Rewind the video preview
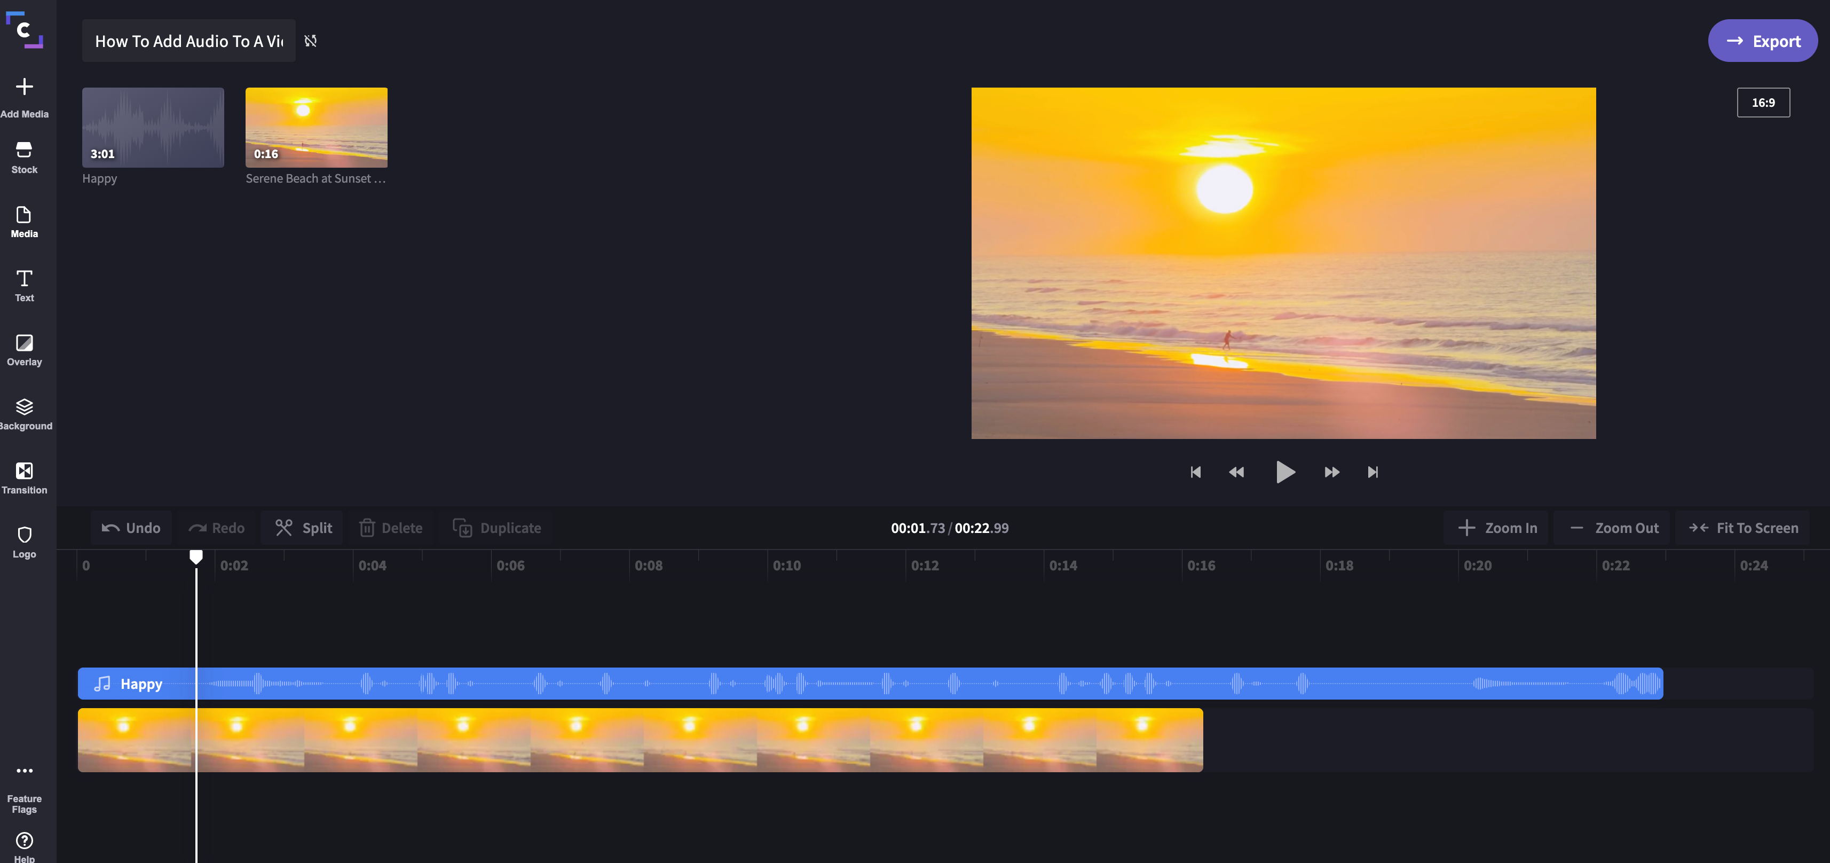 coord(1236,472)
